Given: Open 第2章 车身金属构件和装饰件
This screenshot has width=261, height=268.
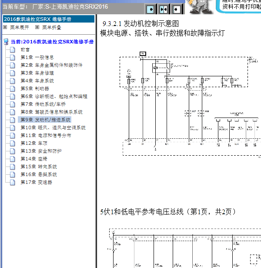Looking at the screenshot, I should click(x=51, y=65).
